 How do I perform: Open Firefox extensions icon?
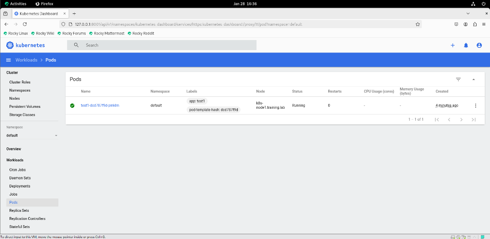click(475, 24)
